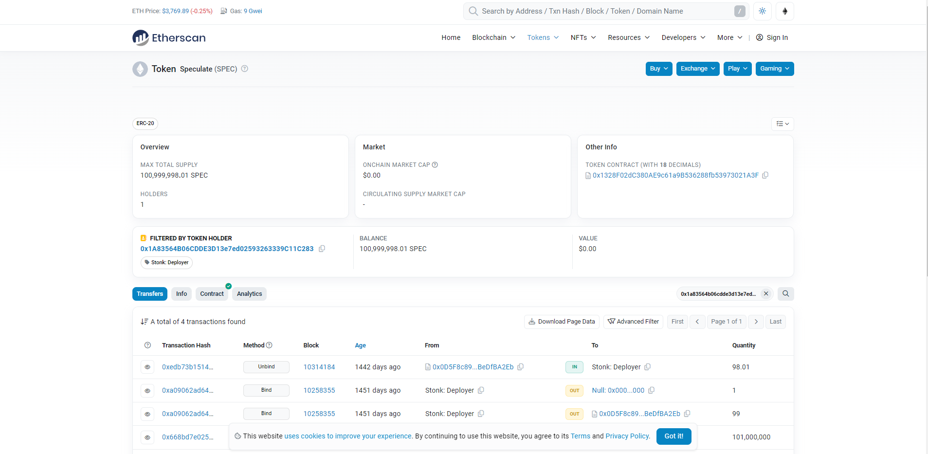This screenshot has width=928, height=454.
Task: Open the Privacy Policy link
Action: click(628, 436)
